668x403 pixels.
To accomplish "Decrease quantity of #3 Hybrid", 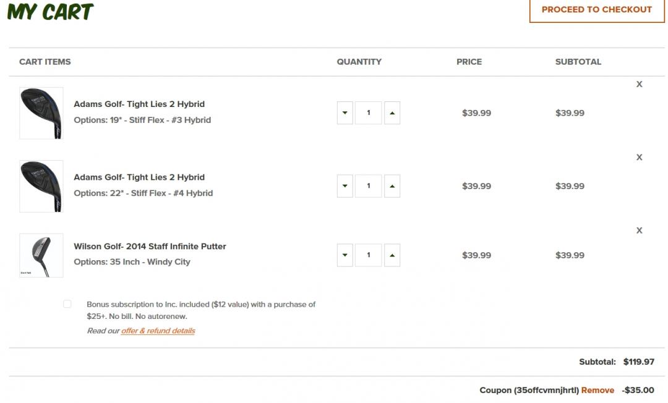I will point(345,113).
